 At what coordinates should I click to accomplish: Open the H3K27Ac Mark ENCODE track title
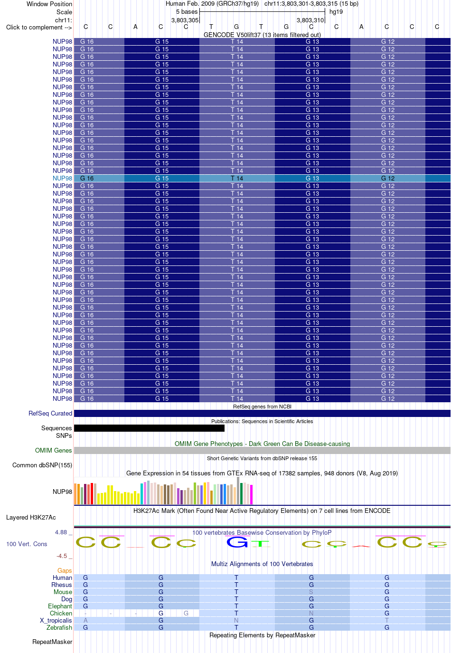pyautogui.click(x=262, y=511)
